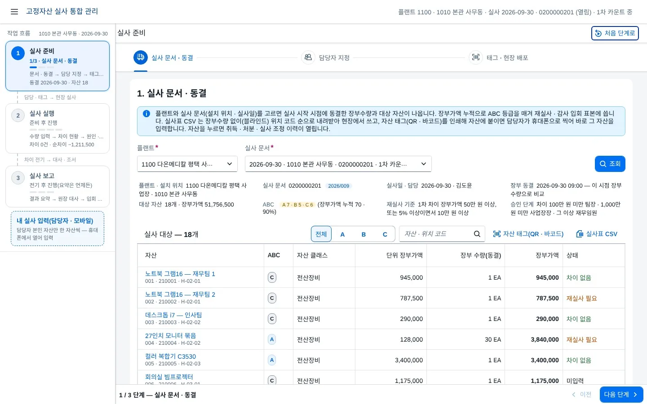Show all assets with the 전체 filter
Image resolution: width=647 pixels, height=404 pixels.
point(321,234)
